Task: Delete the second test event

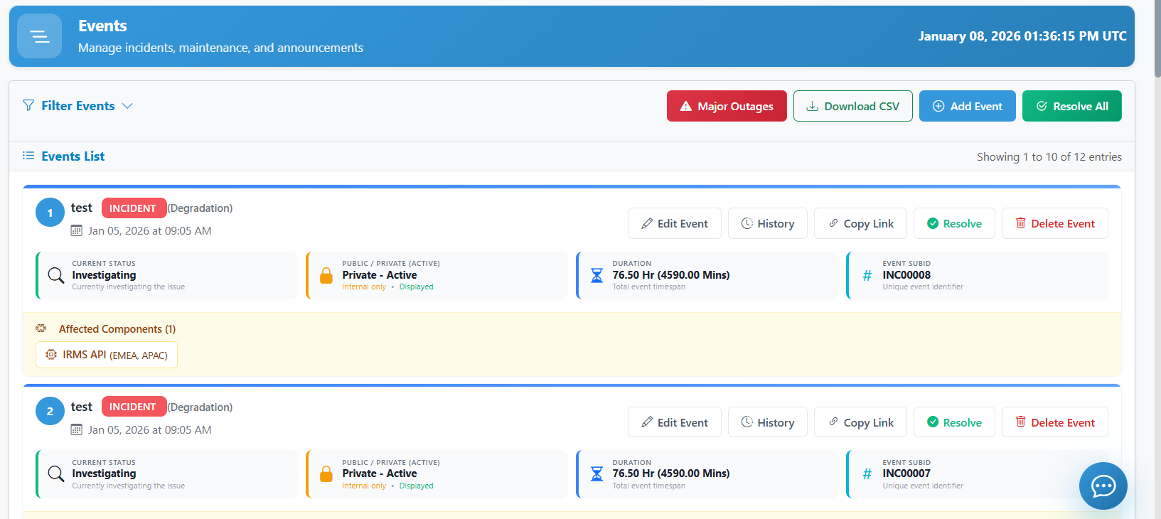Action: (1054, 422)
